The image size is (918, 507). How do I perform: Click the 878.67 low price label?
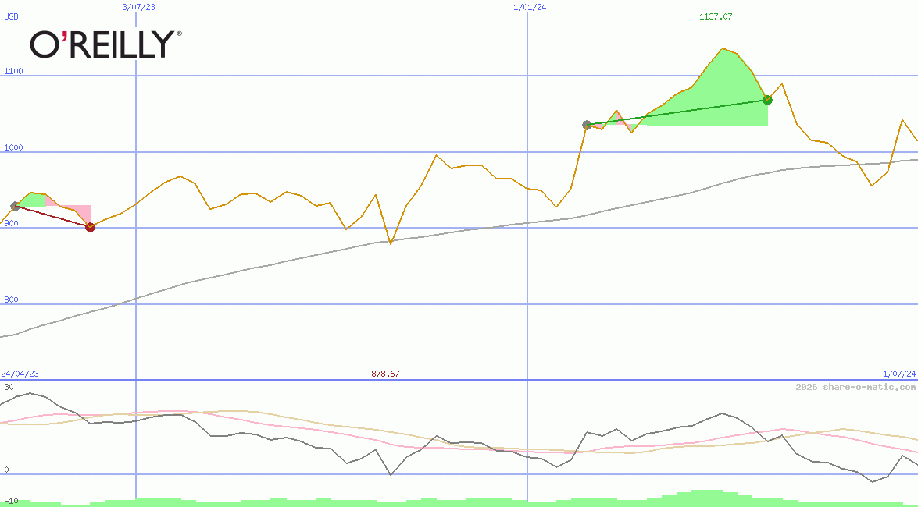tap(385, 374)
